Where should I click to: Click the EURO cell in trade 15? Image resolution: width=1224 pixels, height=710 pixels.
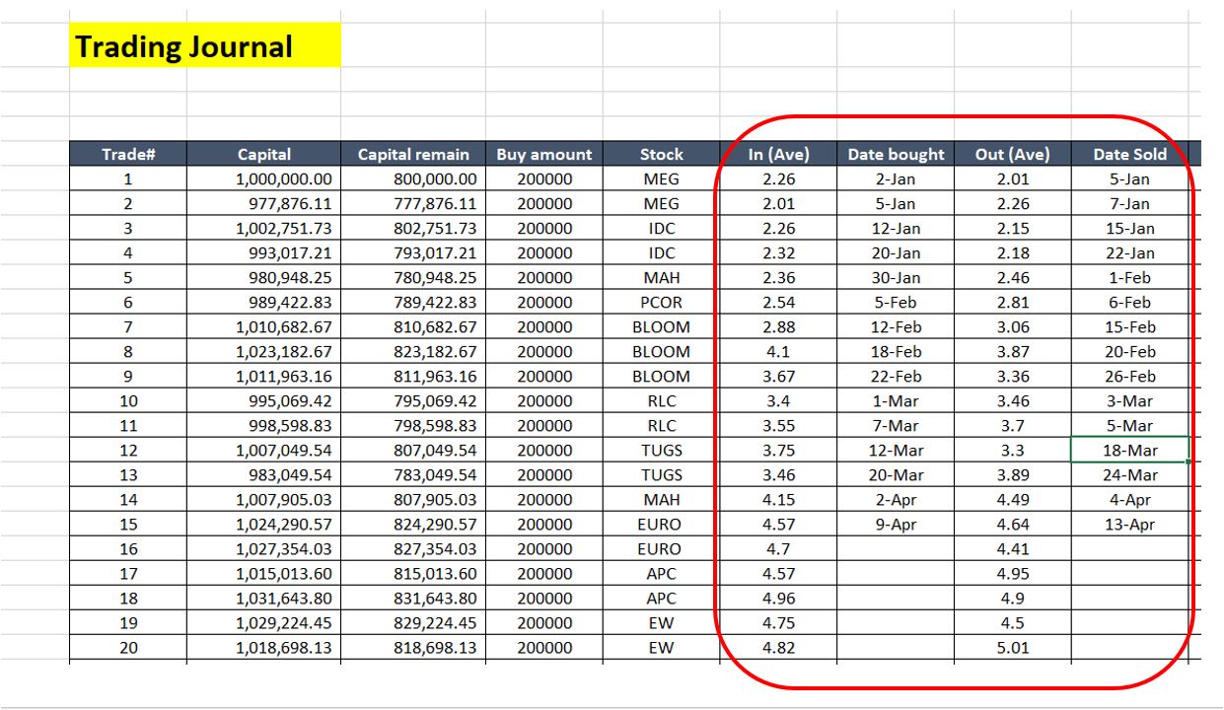click(x=662, y=524)
